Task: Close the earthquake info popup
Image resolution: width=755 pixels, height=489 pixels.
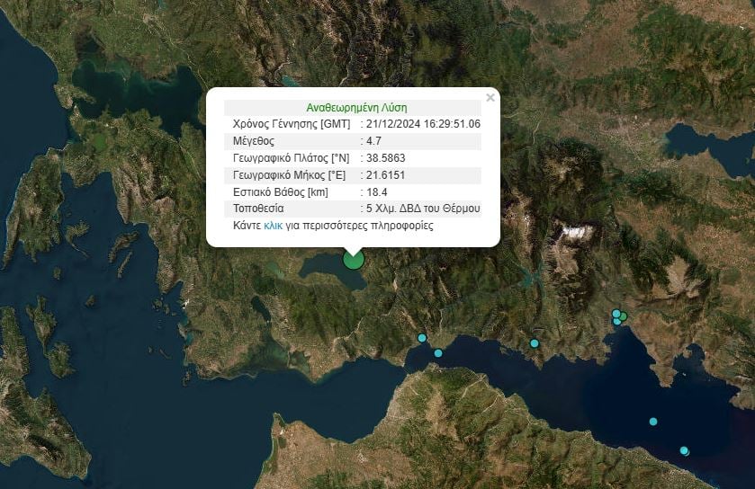Action: click(490, 97)
